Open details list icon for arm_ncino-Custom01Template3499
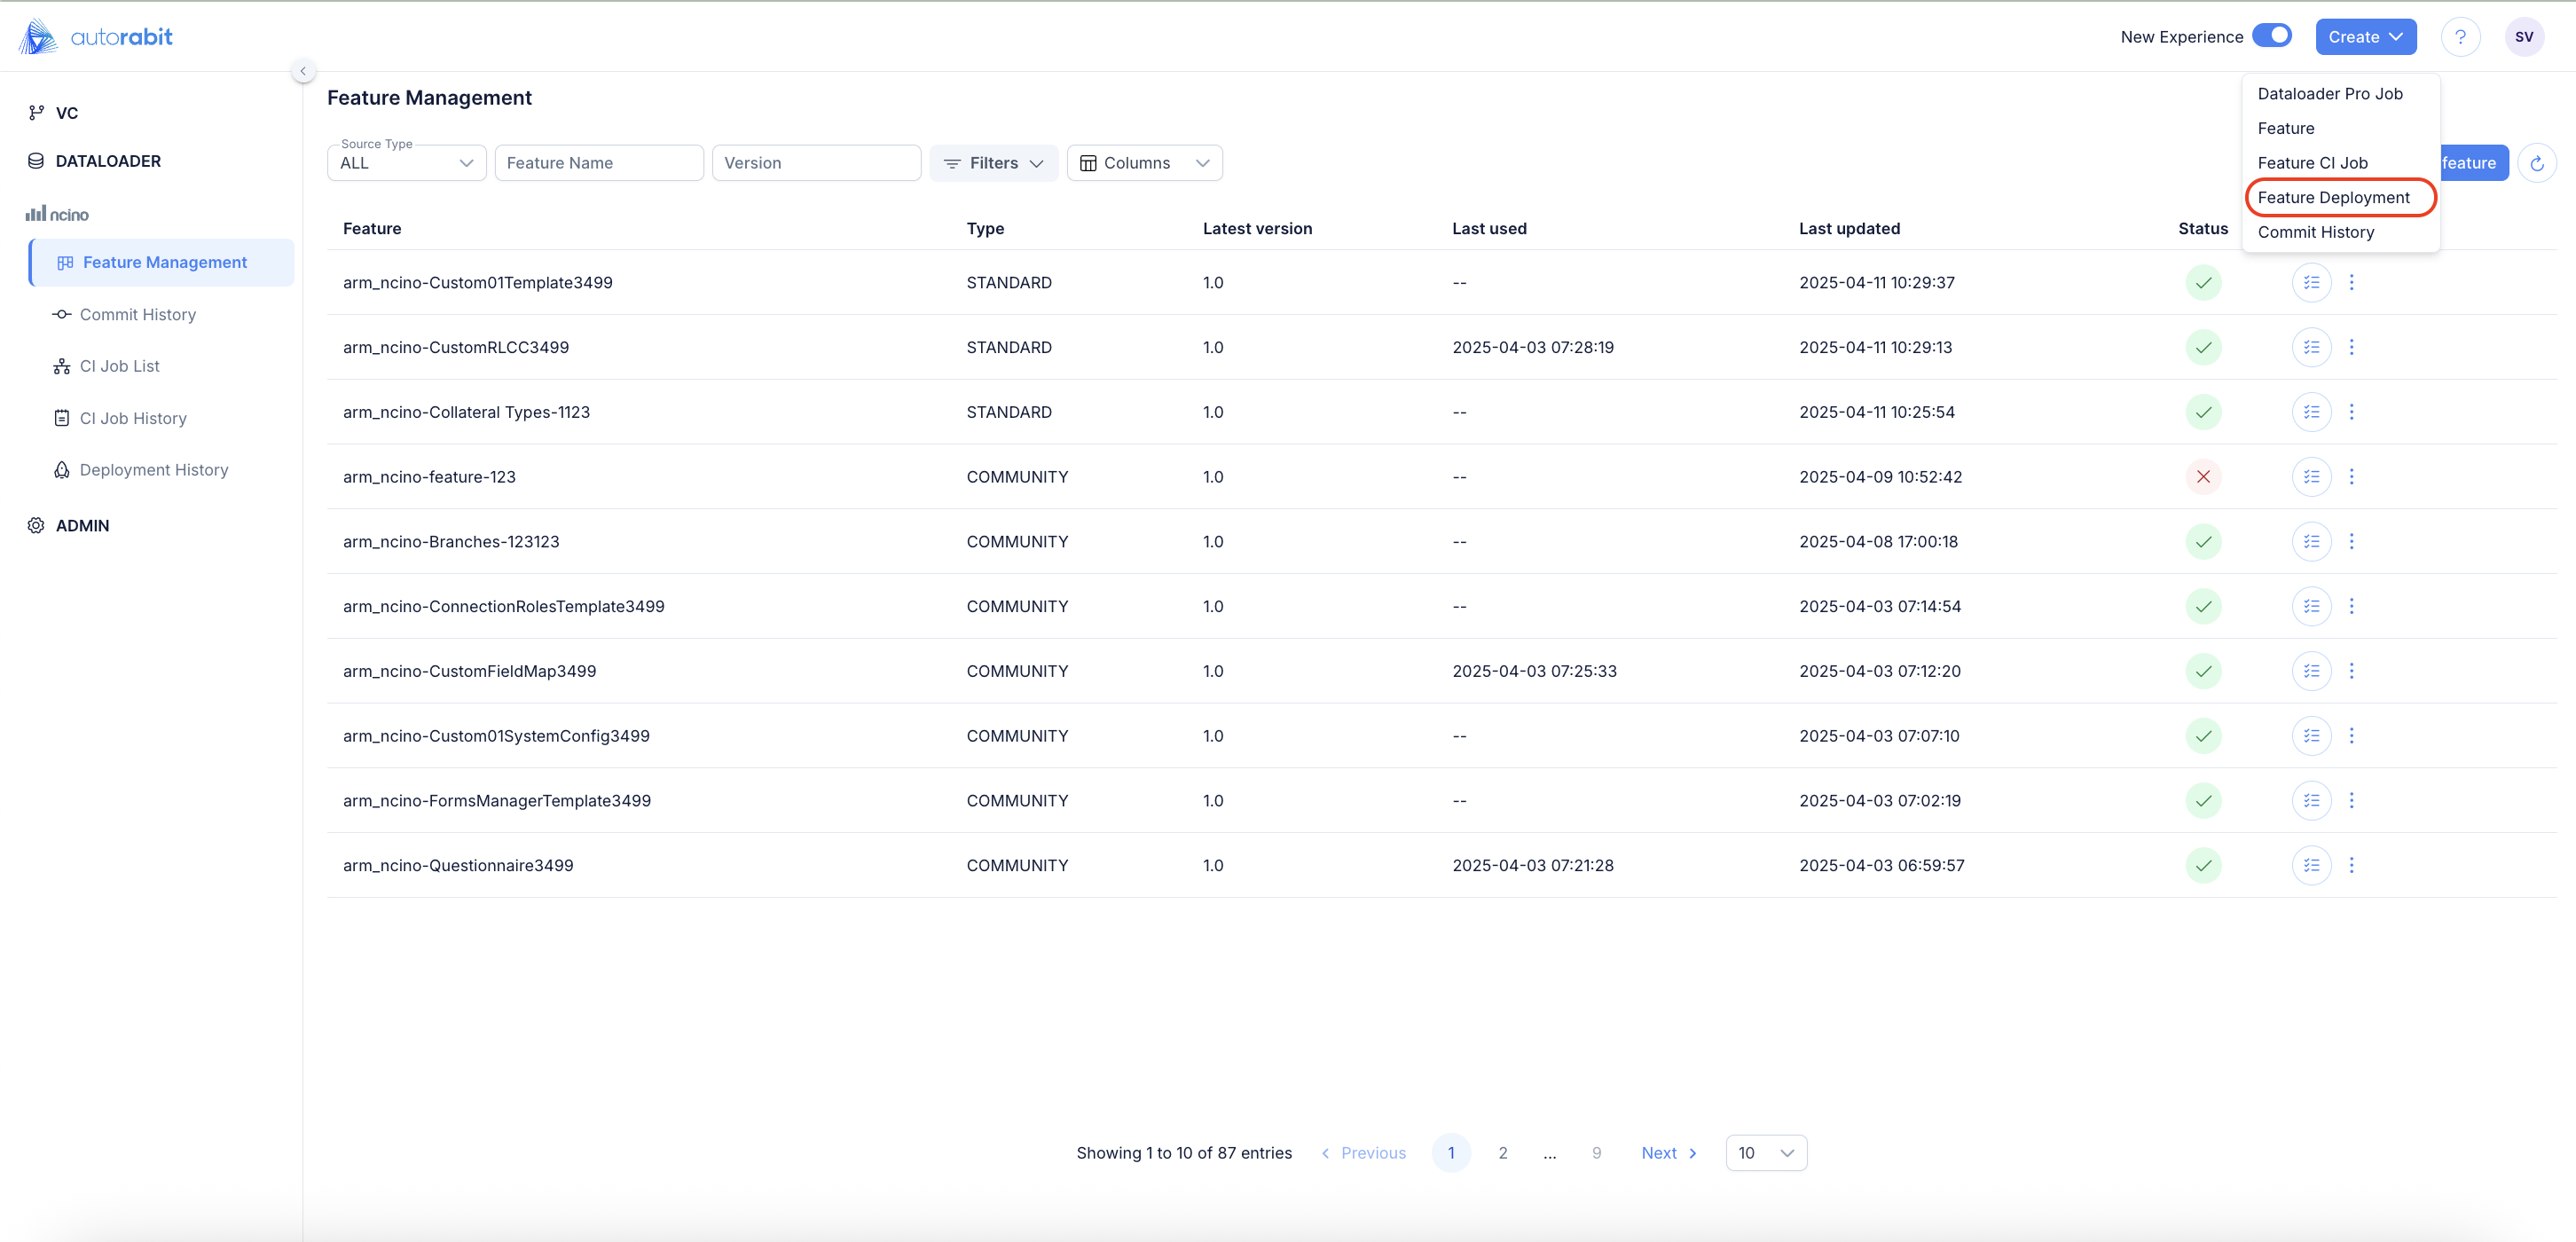Image resolution: width=2576 pixels, height=1242 pixels. [2311, 283]
